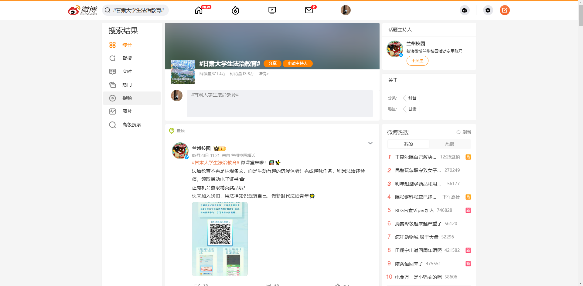Open the topic 详情 link
The width and height of the screenshot is (583, 286).
[263, 74]
